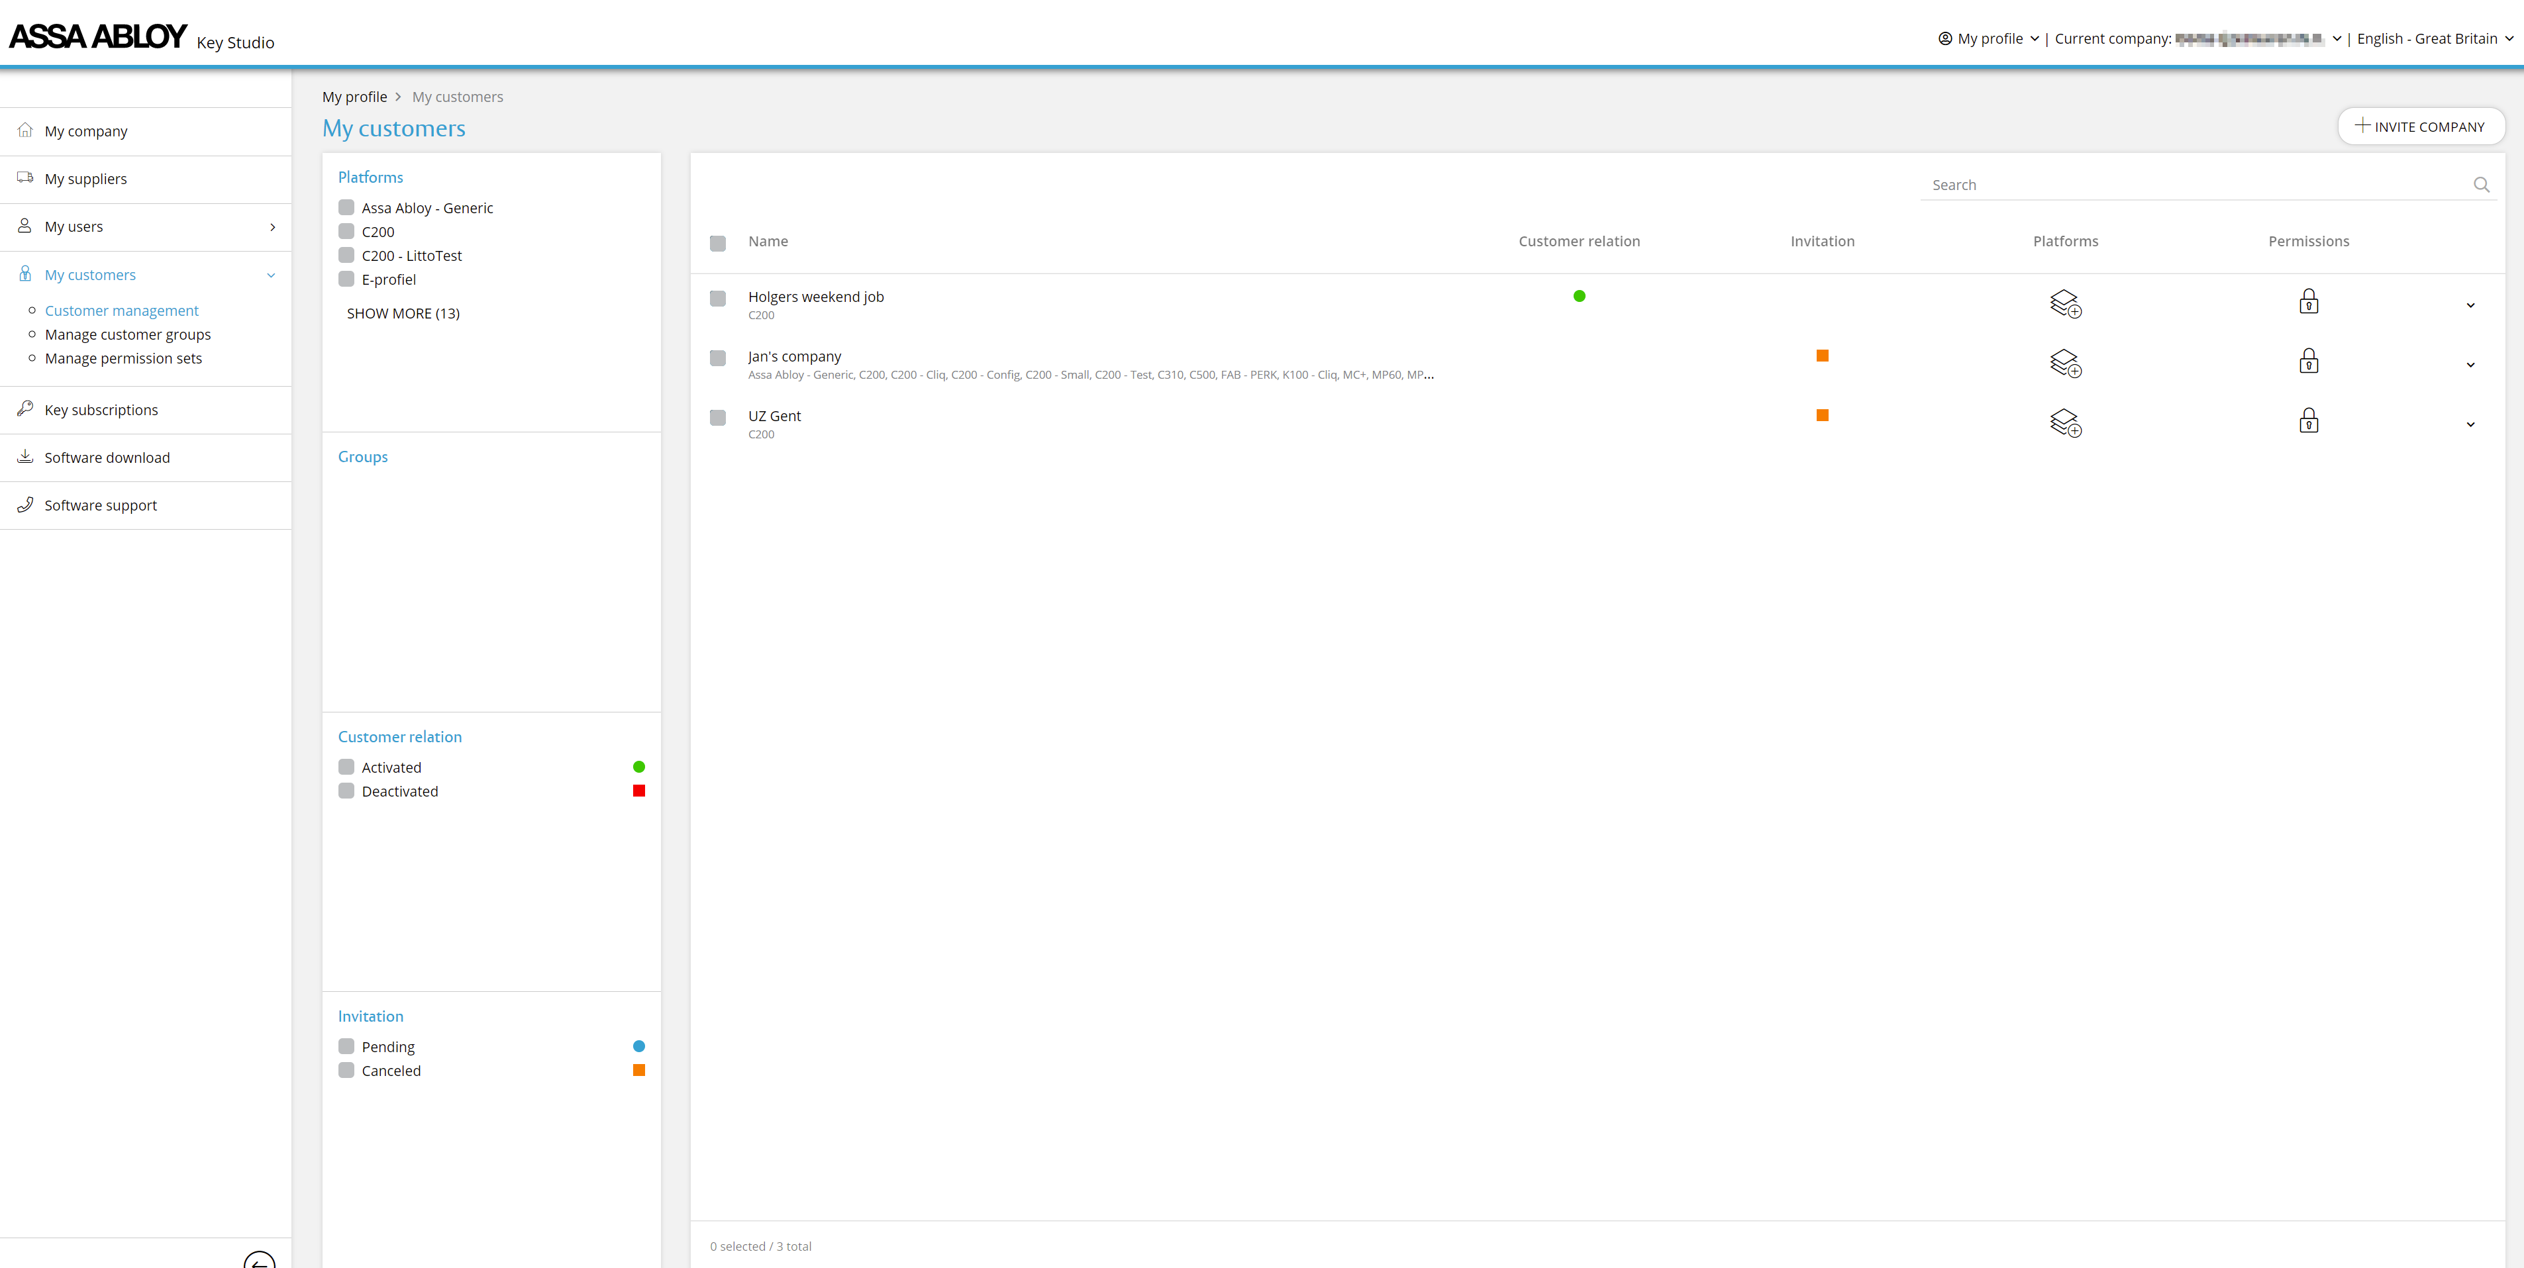Open platform assignment icon for Holgers weekend job
The height and width of the screenshot is (1268, 2524).
(x=2066, y=304)
